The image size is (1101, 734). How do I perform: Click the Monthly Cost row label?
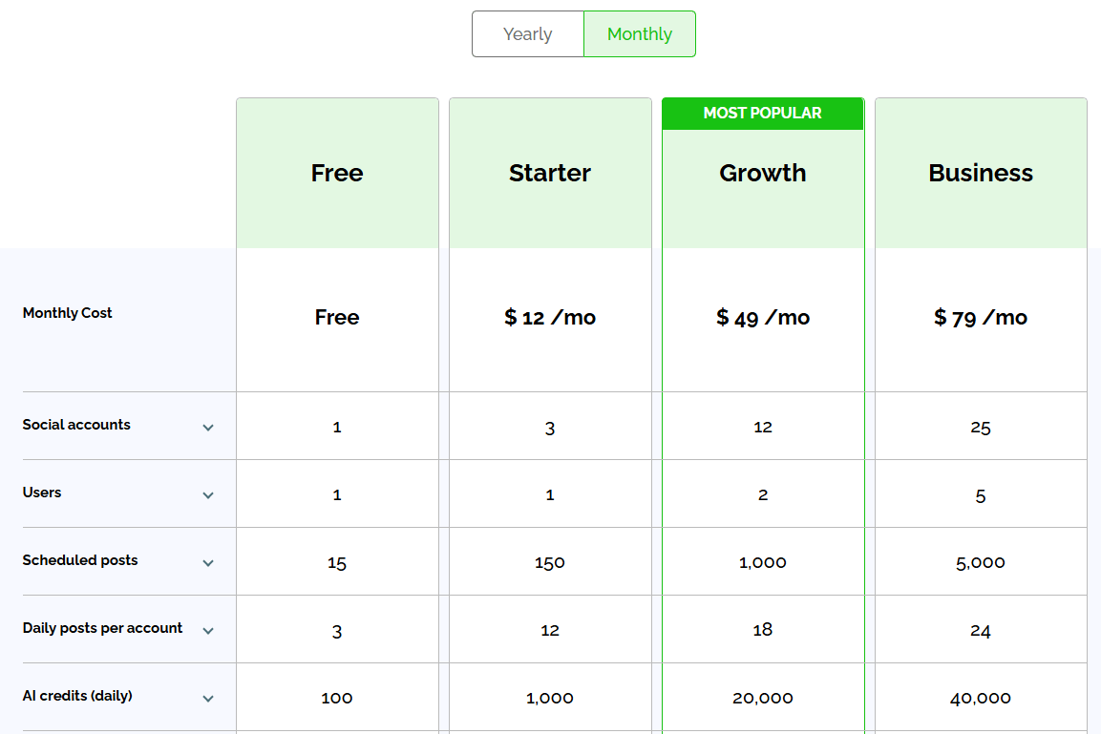click(67, 312)
